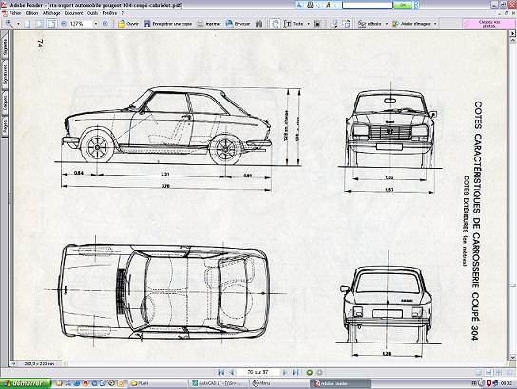Click the page number field 70 sur 97
Viewport: 517px width, 389px height.
click(x=258, y=372)
